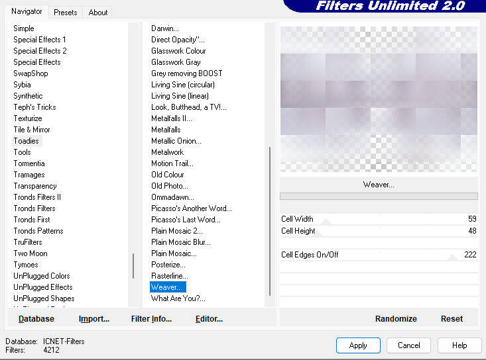Image resolution: width=486 pixels, height=360 pixels.
Task: Select Tronds Filters II category
Action: (37, 197)
